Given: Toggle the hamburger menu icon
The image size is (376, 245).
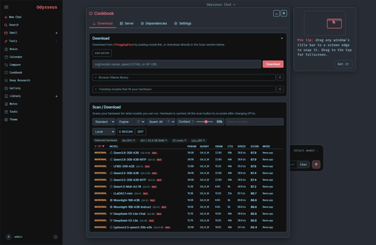Looking at the screenshot, I should click(6, 7).
